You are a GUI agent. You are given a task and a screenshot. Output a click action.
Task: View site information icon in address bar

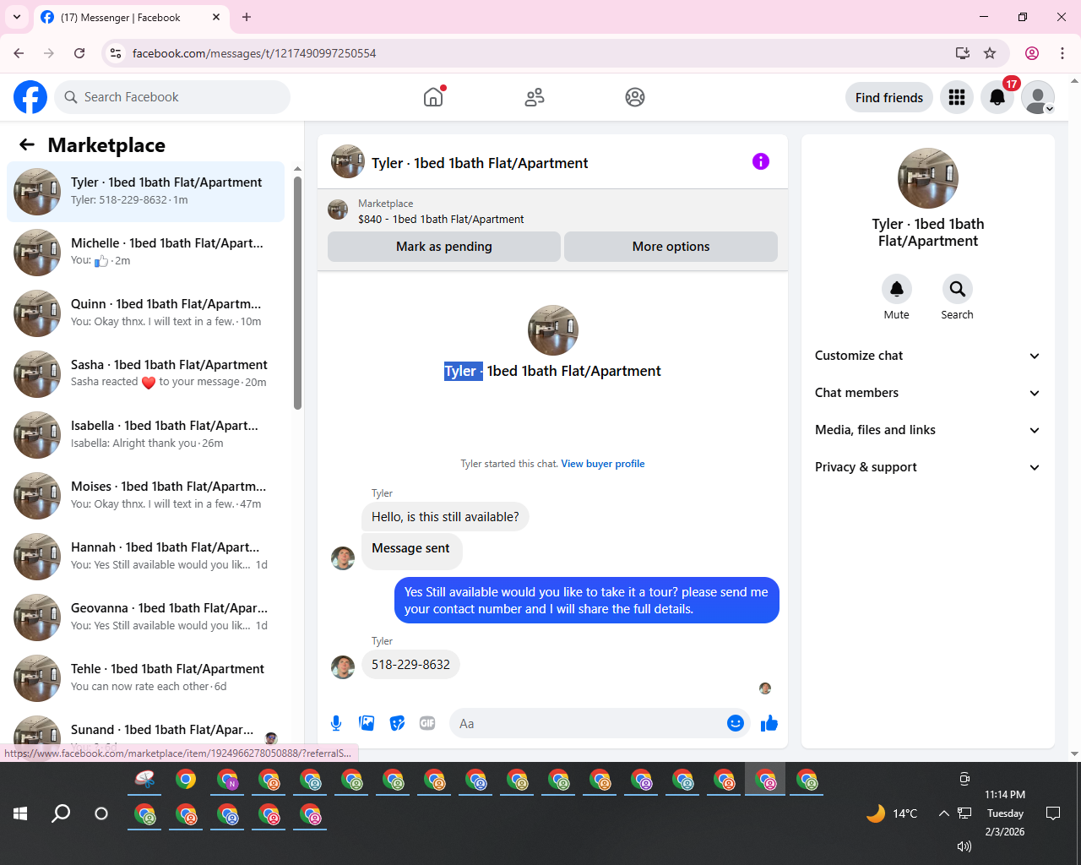point(117,53)
